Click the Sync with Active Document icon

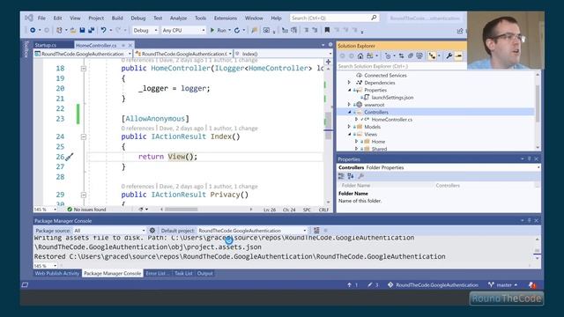pyautogui.click(x=401, y=56)
